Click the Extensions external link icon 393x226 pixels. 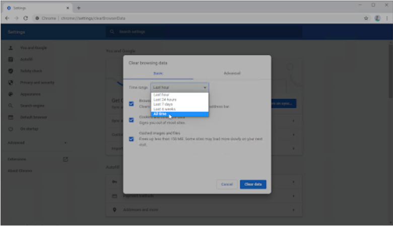coord(65,159)
